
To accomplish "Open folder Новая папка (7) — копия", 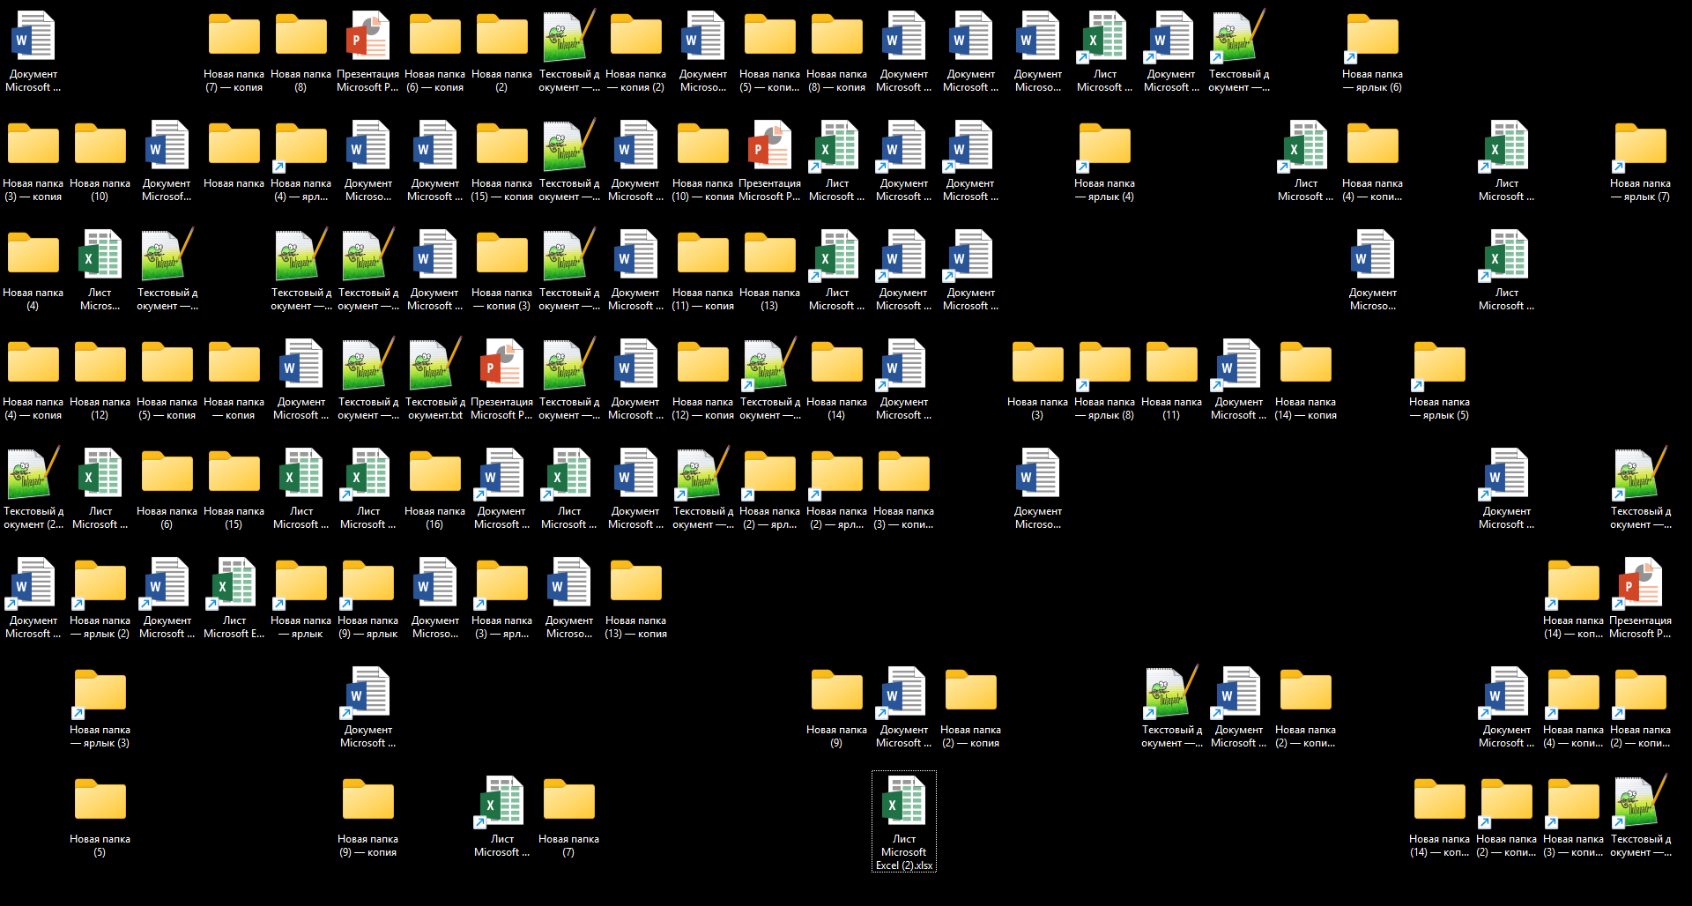I will click(234, 35).
